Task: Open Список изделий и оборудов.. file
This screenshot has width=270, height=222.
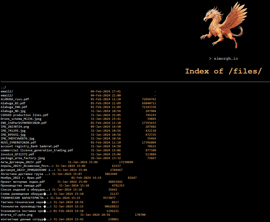Action: [25, 190]
